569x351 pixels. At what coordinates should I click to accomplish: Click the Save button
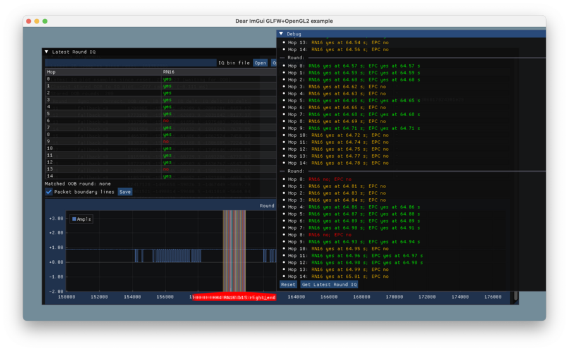tap(125, 192)
